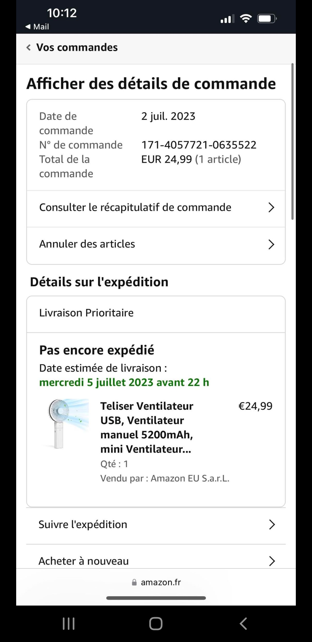Tap chevron beside Acheter à nouveau
This screenshot has height=642, width=312.
[272, 561]
